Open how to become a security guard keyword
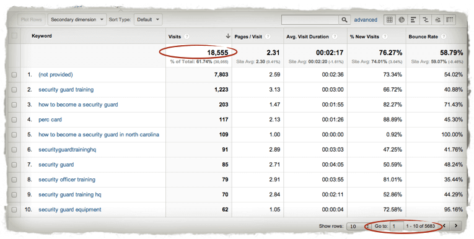Screen dimensions: 474x239 point(78,105)
